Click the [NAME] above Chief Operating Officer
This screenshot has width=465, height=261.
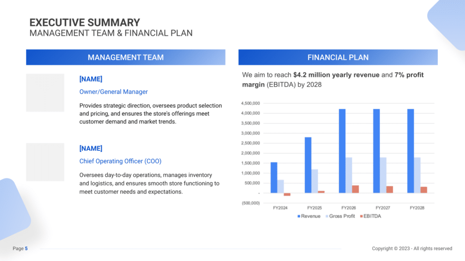(x=91, y=148)
